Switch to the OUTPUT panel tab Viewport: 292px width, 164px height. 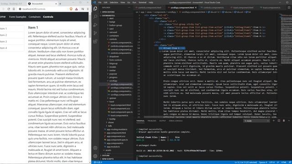click(x=162, y=121)
